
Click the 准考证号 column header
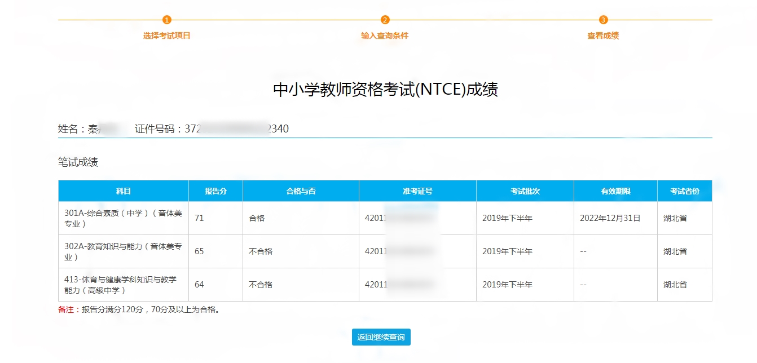click(417, 191)
